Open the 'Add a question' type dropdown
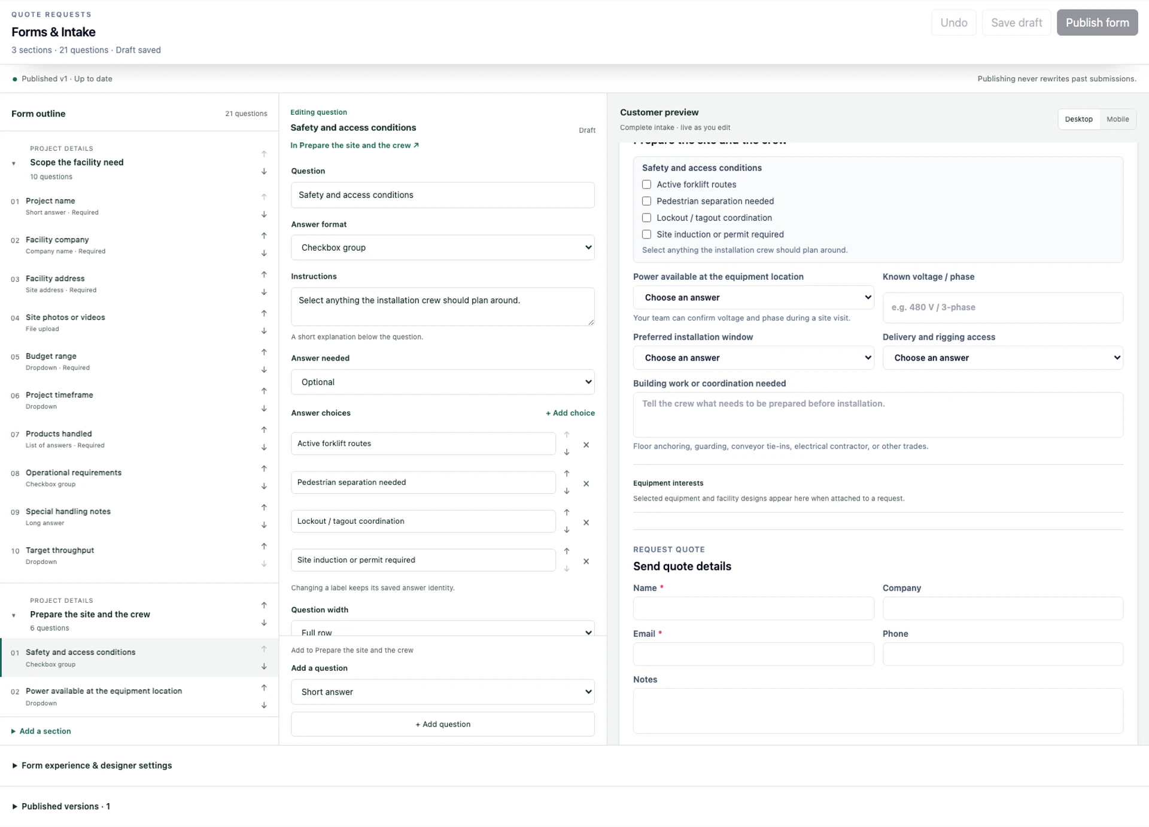The width and height of the screenshot is (1149, 827). point(443,692)
